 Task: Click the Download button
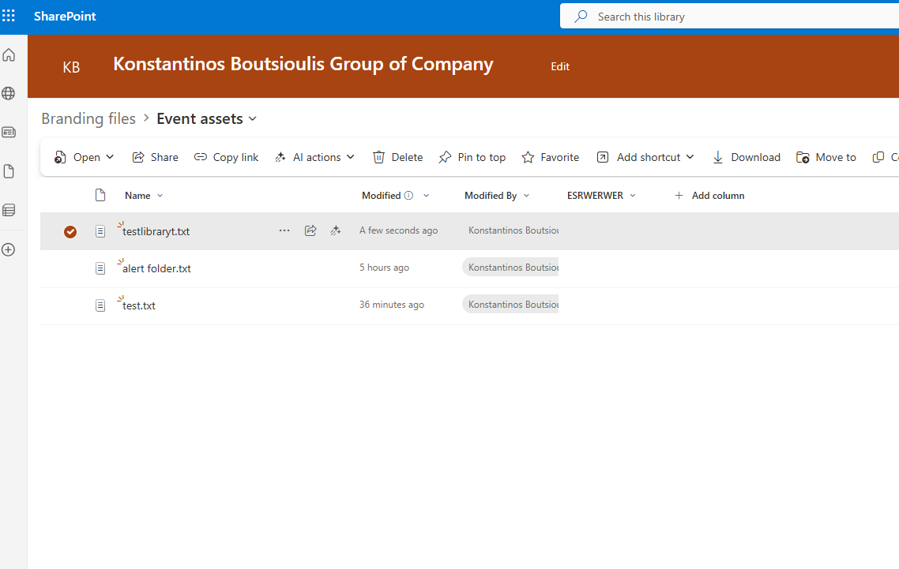coord(746,157)
